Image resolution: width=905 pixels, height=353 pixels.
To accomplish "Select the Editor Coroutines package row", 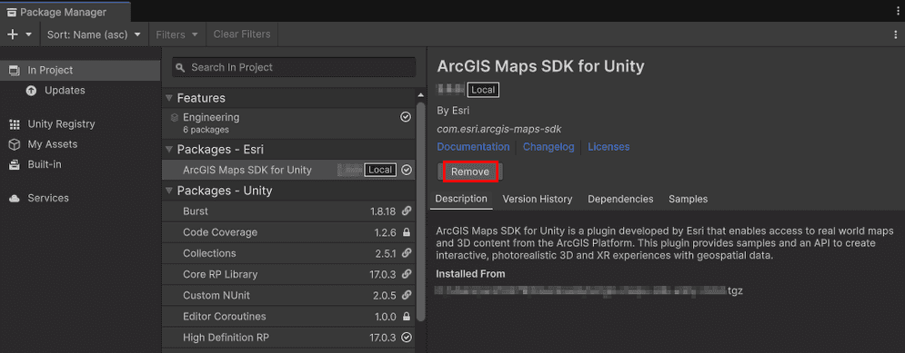I will click(288, 317).
